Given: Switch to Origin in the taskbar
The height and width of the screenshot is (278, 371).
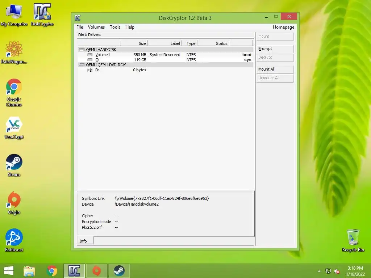Looking at the screenshot, I should (x=96, y=271).
